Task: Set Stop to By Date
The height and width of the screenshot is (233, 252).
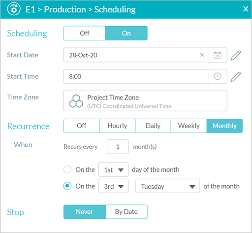Action: 126,212
